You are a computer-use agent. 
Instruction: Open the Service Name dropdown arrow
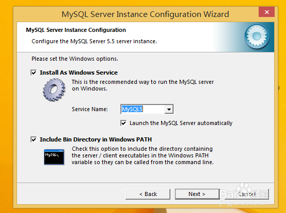coord(169,109)
